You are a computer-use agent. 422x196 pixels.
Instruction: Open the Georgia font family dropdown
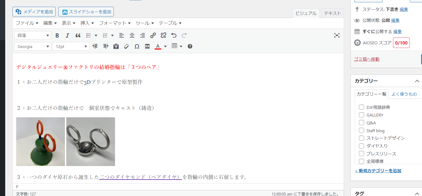pyautogui.click(x=33, y=46)
